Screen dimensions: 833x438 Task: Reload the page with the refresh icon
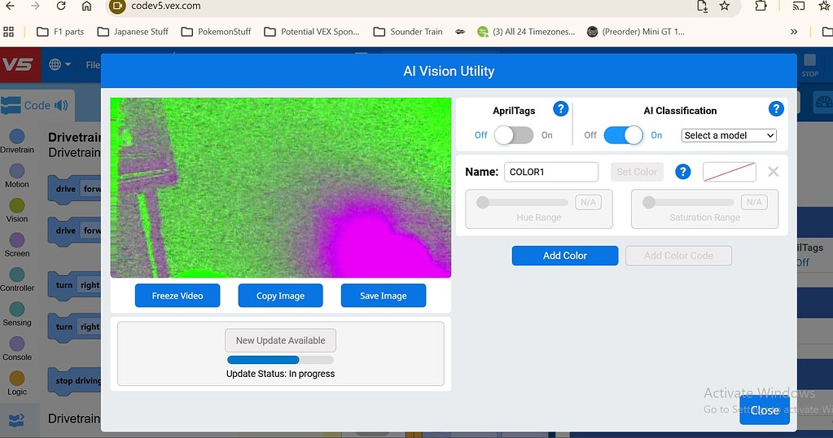point(61,6)
